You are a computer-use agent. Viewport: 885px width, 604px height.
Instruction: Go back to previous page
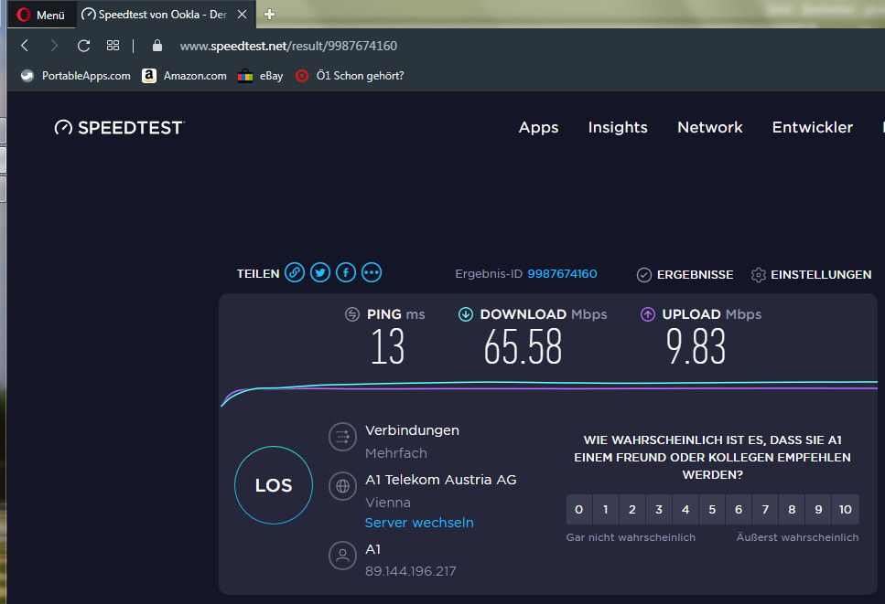click(x=25, y=46)
